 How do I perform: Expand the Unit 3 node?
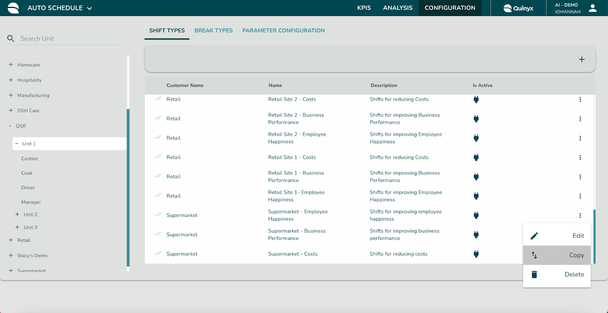[x=17, y=227]
